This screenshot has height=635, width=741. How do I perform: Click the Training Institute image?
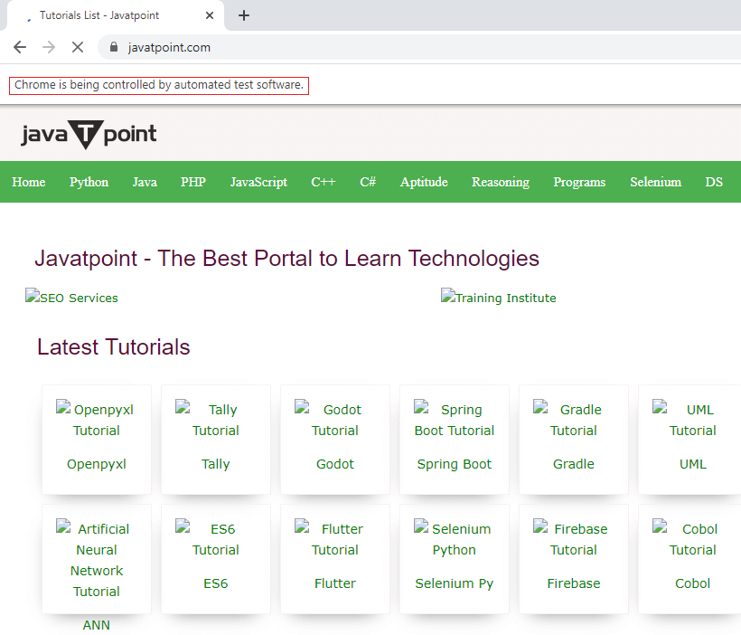point(499,298)
